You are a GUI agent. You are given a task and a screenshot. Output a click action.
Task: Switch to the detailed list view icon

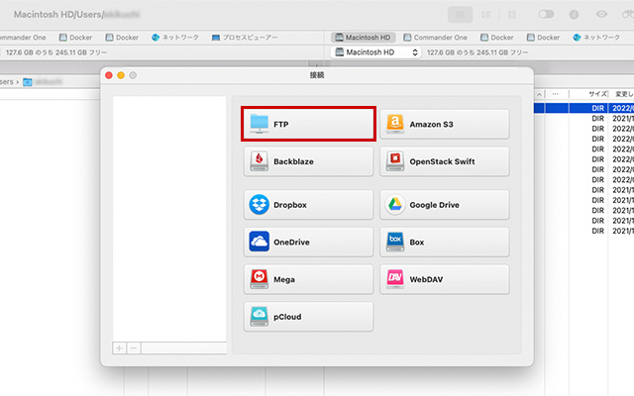[486, 15]
